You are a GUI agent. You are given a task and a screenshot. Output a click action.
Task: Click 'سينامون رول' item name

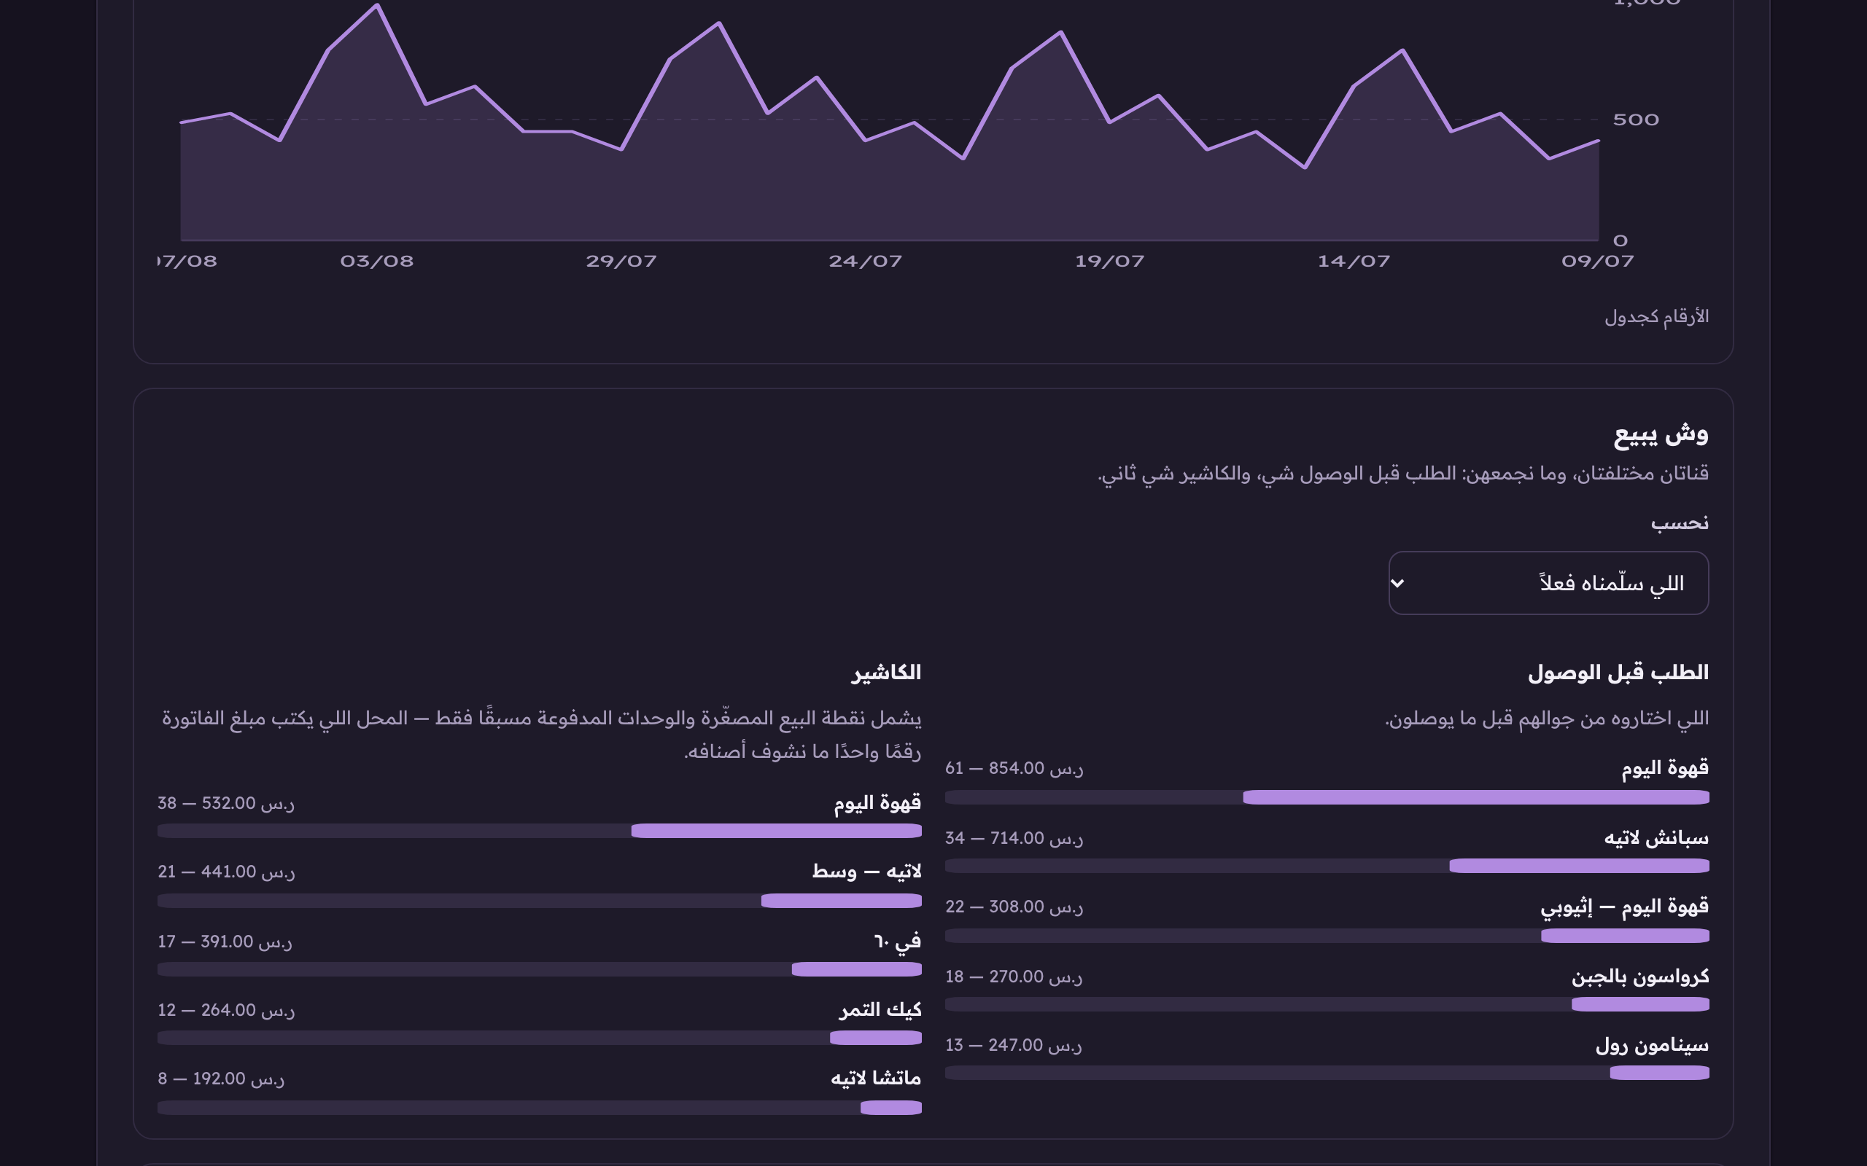click(1652, 1045)
